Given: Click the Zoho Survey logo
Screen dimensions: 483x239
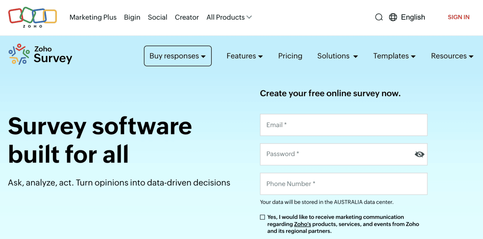Looking at the screenshot, I should 40,55.
